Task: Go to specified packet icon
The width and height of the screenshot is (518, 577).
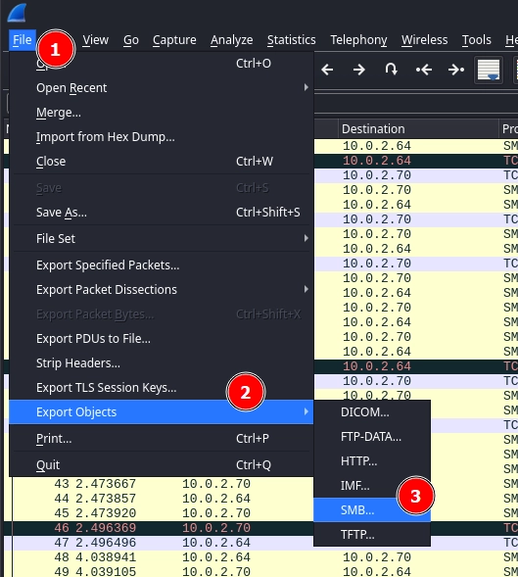Action: coord(391,70)
